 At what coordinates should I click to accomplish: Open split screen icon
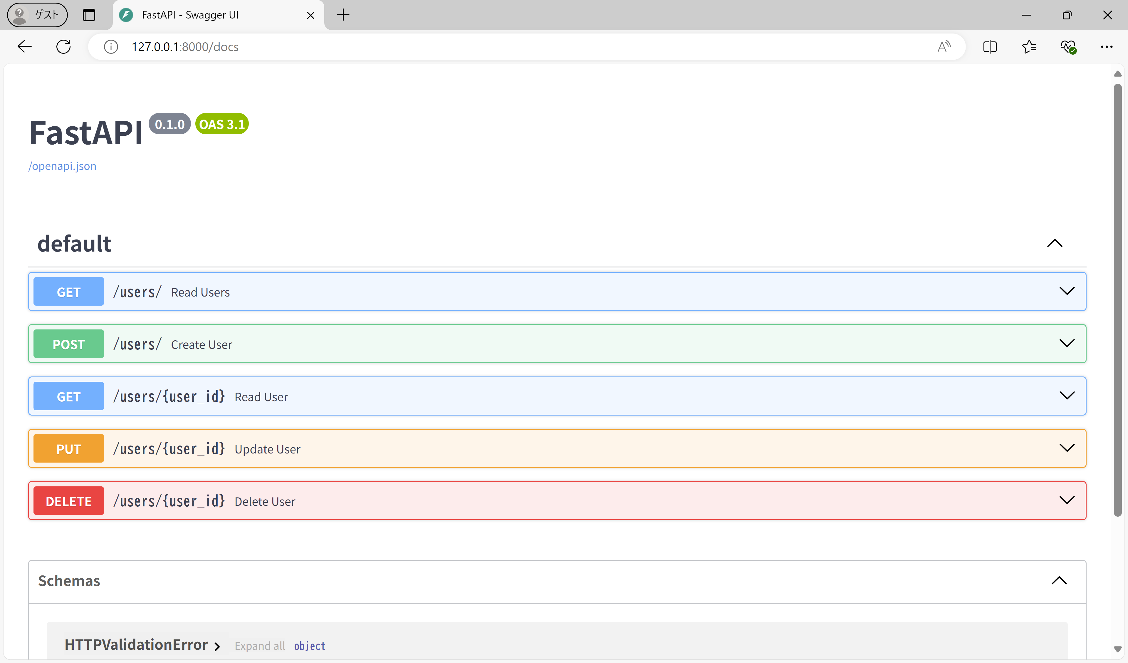990,47
